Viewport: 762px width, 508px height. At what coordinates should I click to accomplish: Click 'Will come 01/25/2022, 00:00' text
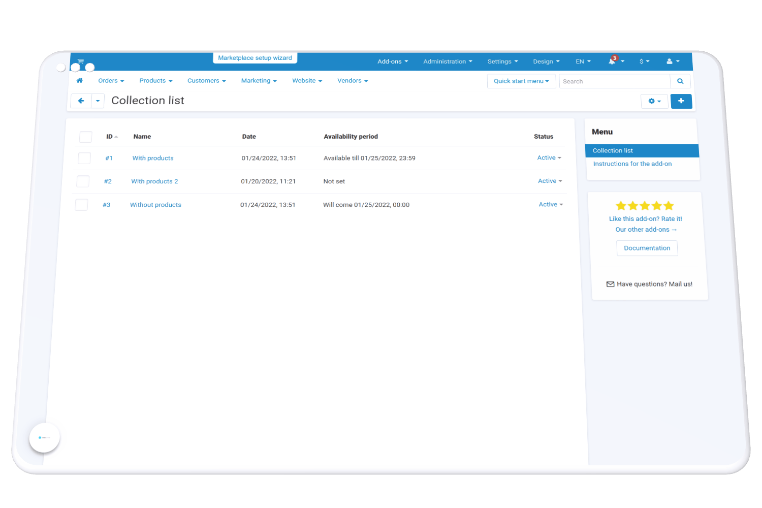pyautogui.click(x=366, y=205)
